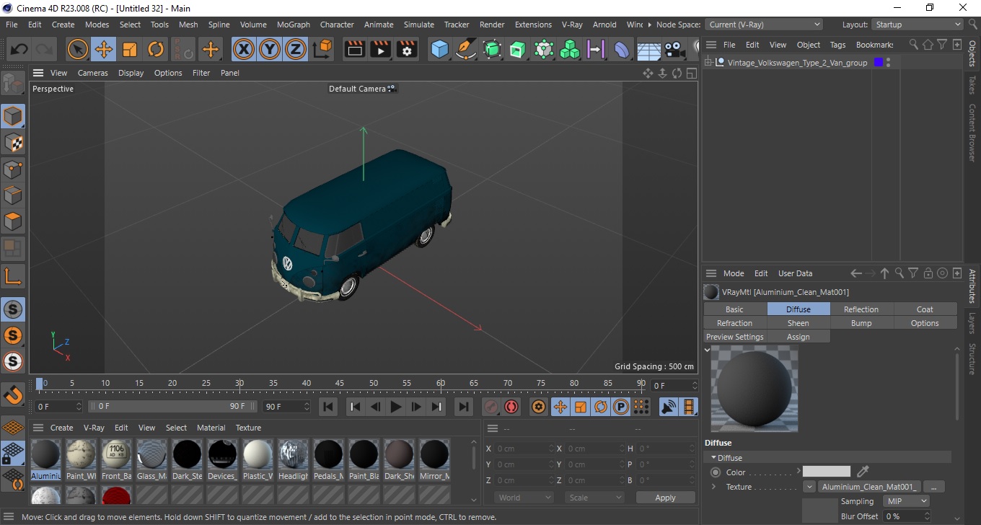Image resolution: width=981 pixels, height=525 pixels.
Task: Collapse the Diffuse section triangle
Action: (x=713, y=458)
